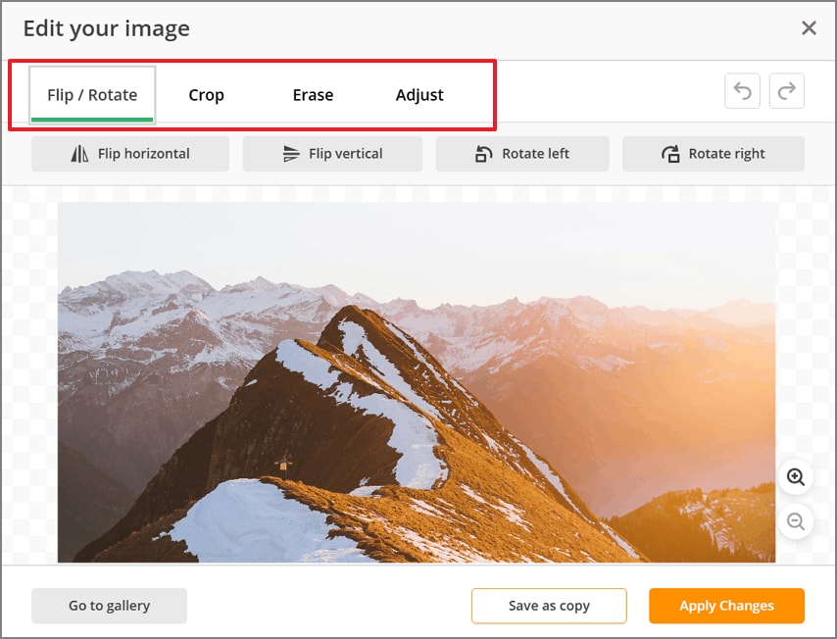
Task: Switch to the Crop tab
Action: (x=206, y=95)
